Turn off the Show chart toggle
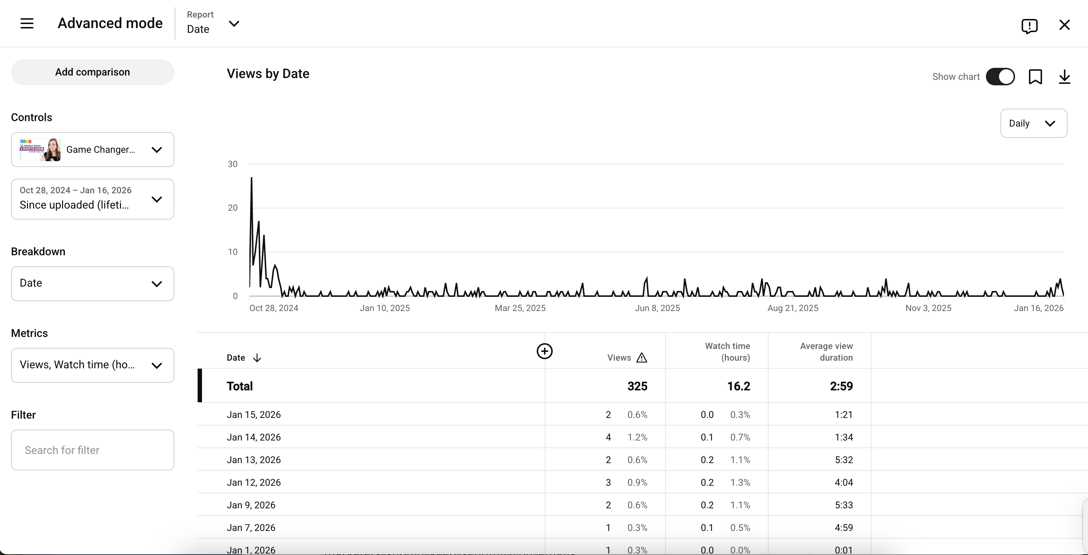The image size is (1088, 555). (1000, 77)
